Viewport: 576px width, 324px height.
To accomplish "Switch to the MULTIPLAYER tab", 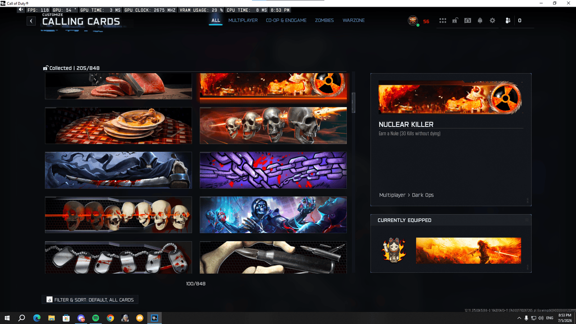I will pyautogui.click(x=243, y=21).
